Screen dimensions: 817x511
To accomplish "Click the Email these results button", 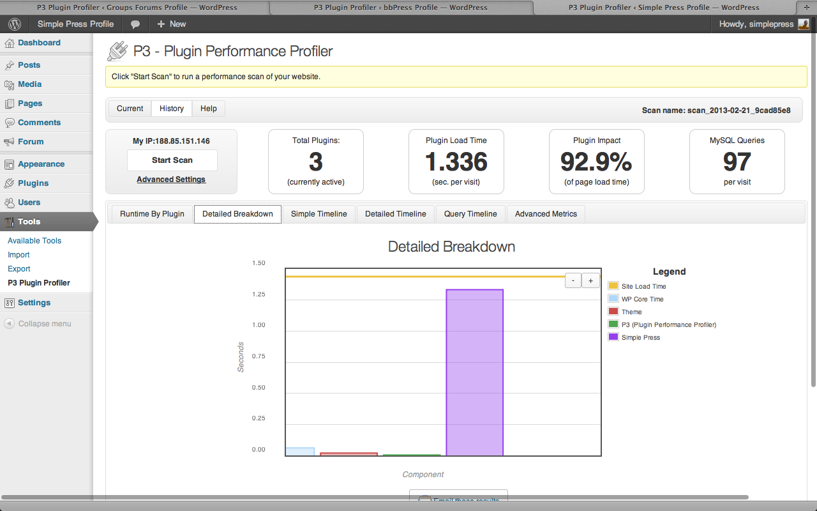I will tap(458, 496).
